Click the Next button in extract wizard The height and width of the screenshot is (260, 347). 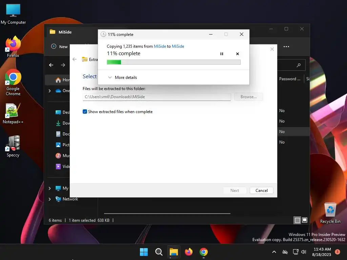(234, 190)
